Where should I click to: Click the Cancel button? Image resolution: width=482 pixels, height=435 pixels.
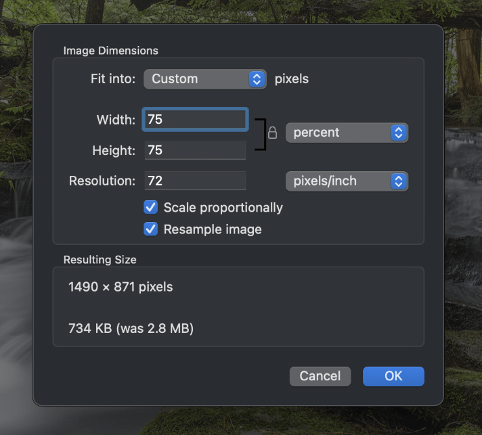tap(320, 376)
